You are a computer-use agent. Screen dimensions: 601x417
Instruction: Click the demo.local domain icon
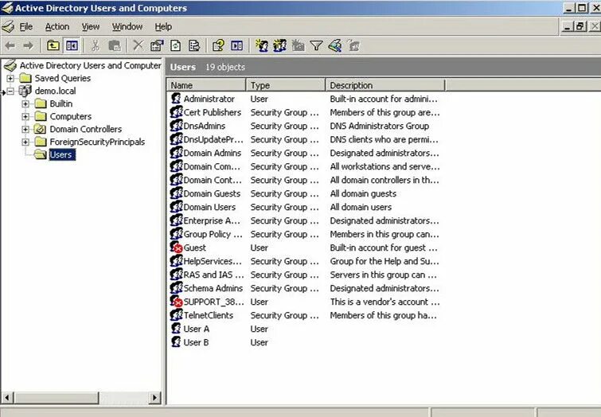(x=25, y=92)
